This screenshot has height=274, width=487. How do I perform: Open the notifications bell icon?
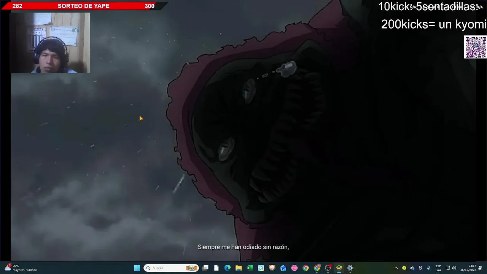480,268
